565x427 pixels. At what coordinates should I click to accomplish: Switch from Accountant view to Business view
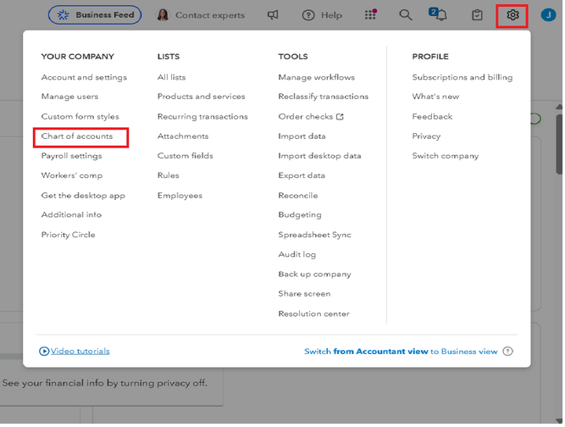401,352
